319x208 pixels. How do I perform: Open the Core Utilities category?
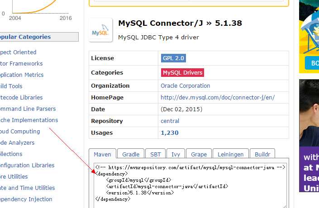click(x=14, y=176)
